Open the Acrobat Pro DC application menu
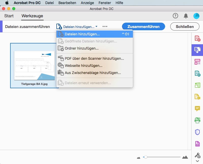The width and height of the screenshot is (203, 164). point(27,3)
